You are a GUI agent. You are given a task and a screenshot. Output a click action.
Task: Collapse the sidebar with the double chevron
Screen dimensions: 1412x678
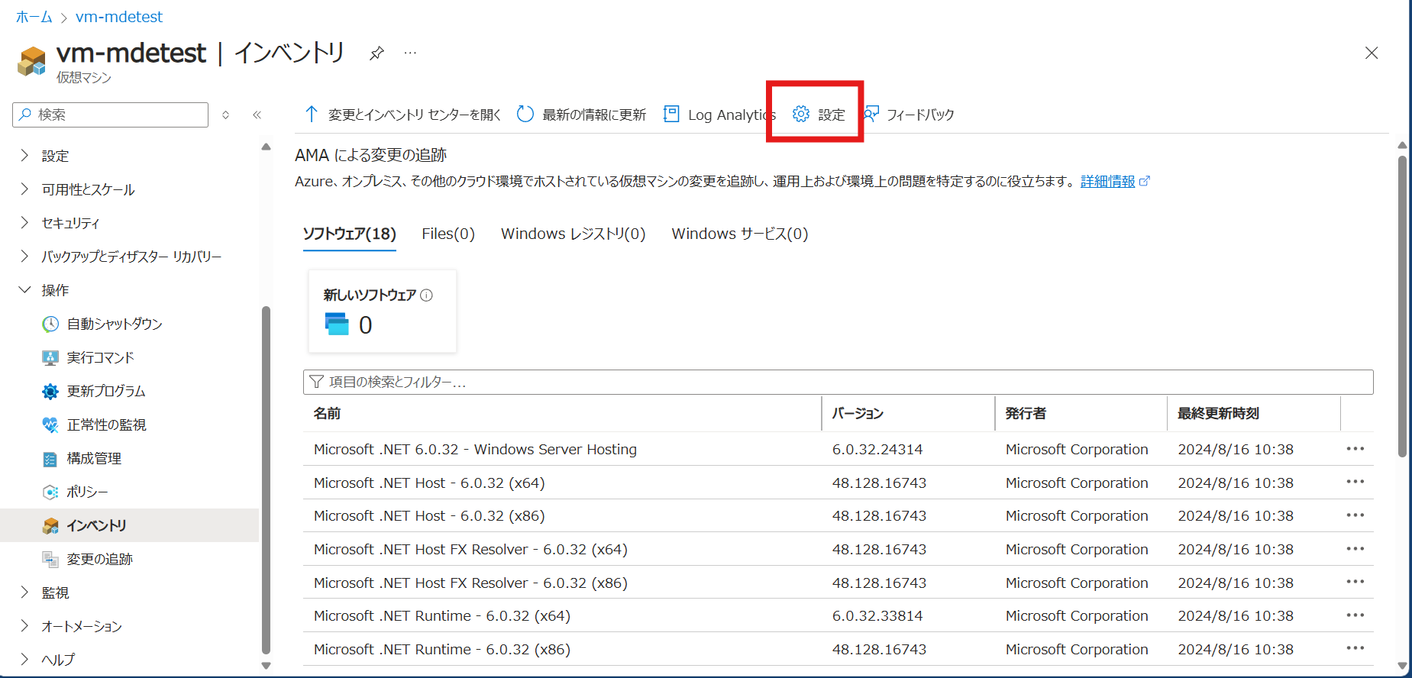pos(257,115)
